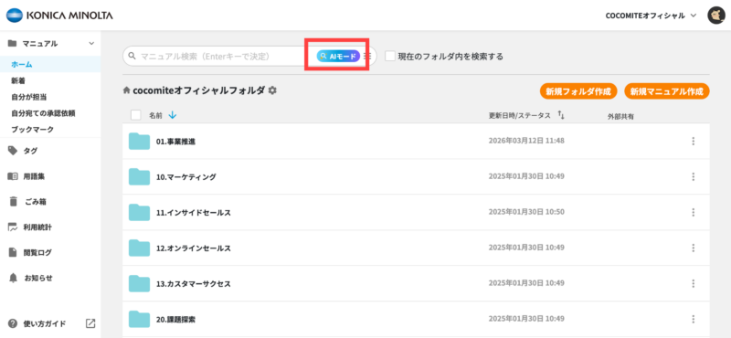Click the 閲覧ログ document icon

(x=13, y=253)
